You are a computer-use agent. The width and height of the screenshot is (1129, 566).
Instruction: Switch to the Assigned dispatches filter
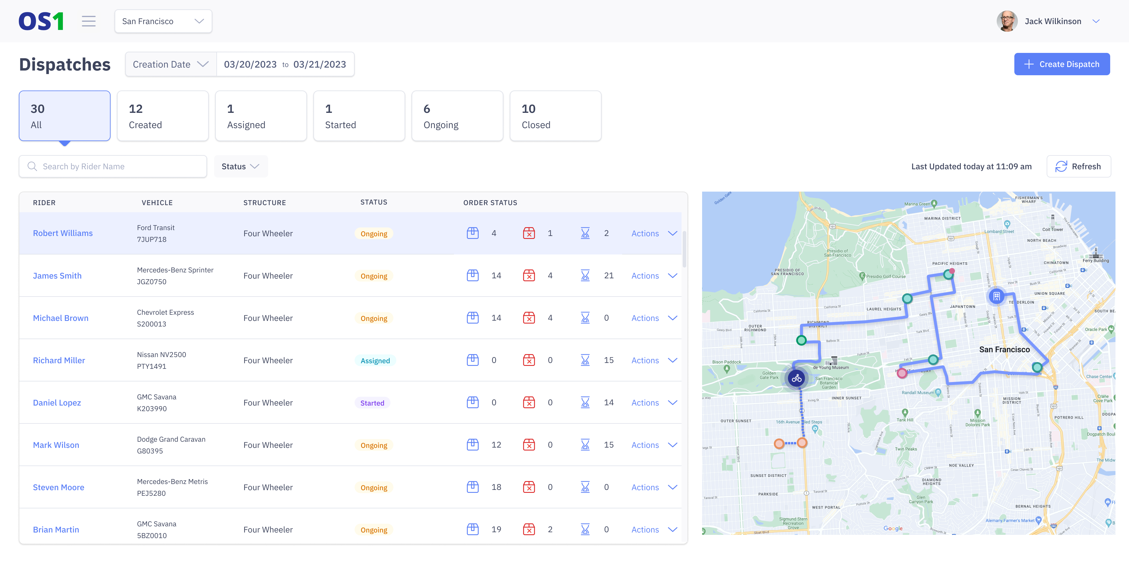click(x=261, y=116)
